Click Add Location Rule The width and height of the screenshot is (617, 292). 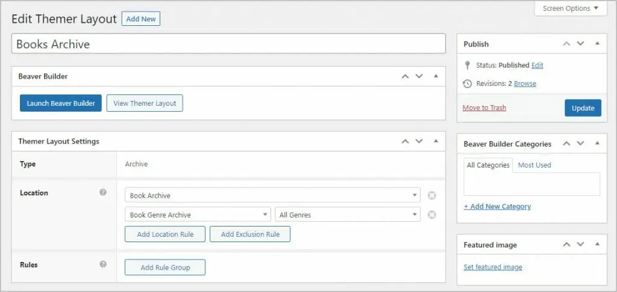(165, 234)
